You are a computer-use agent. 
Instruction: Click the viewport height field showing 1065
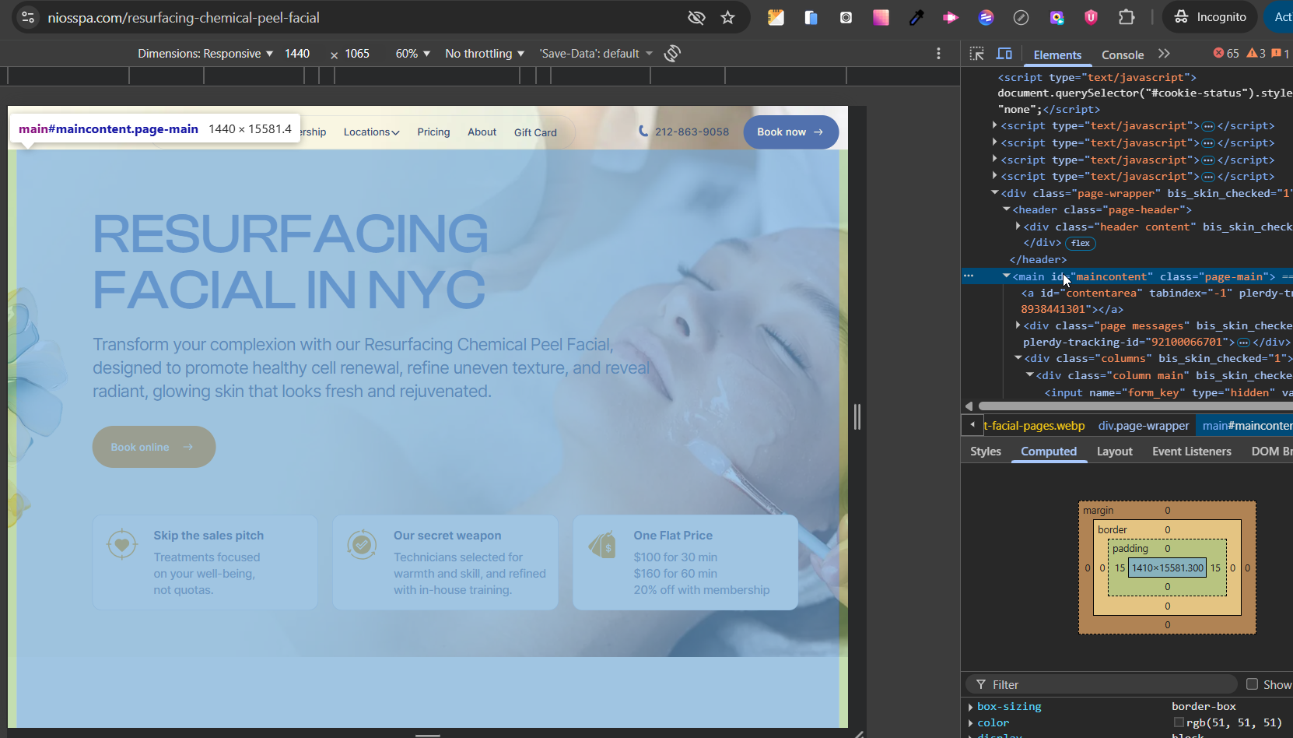click(x=357, y=54)
